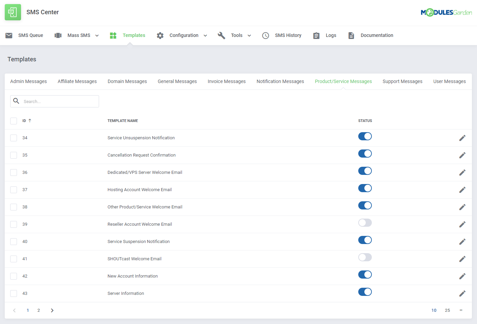Go to page 2 of templates
477x324 pixels.
(38, 310)
